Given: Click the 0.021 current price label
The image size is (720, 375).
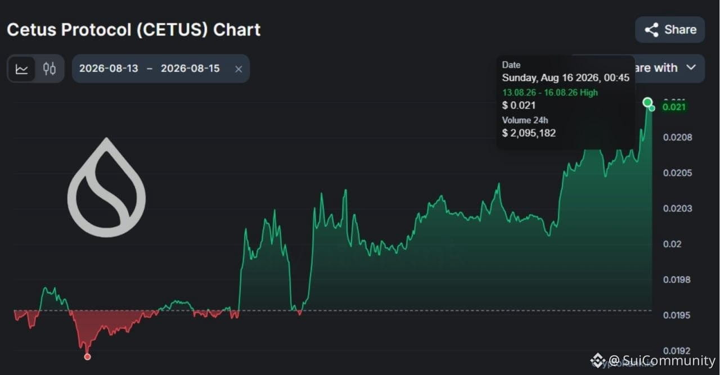Looking at the screenshot, I should (675, 107).
